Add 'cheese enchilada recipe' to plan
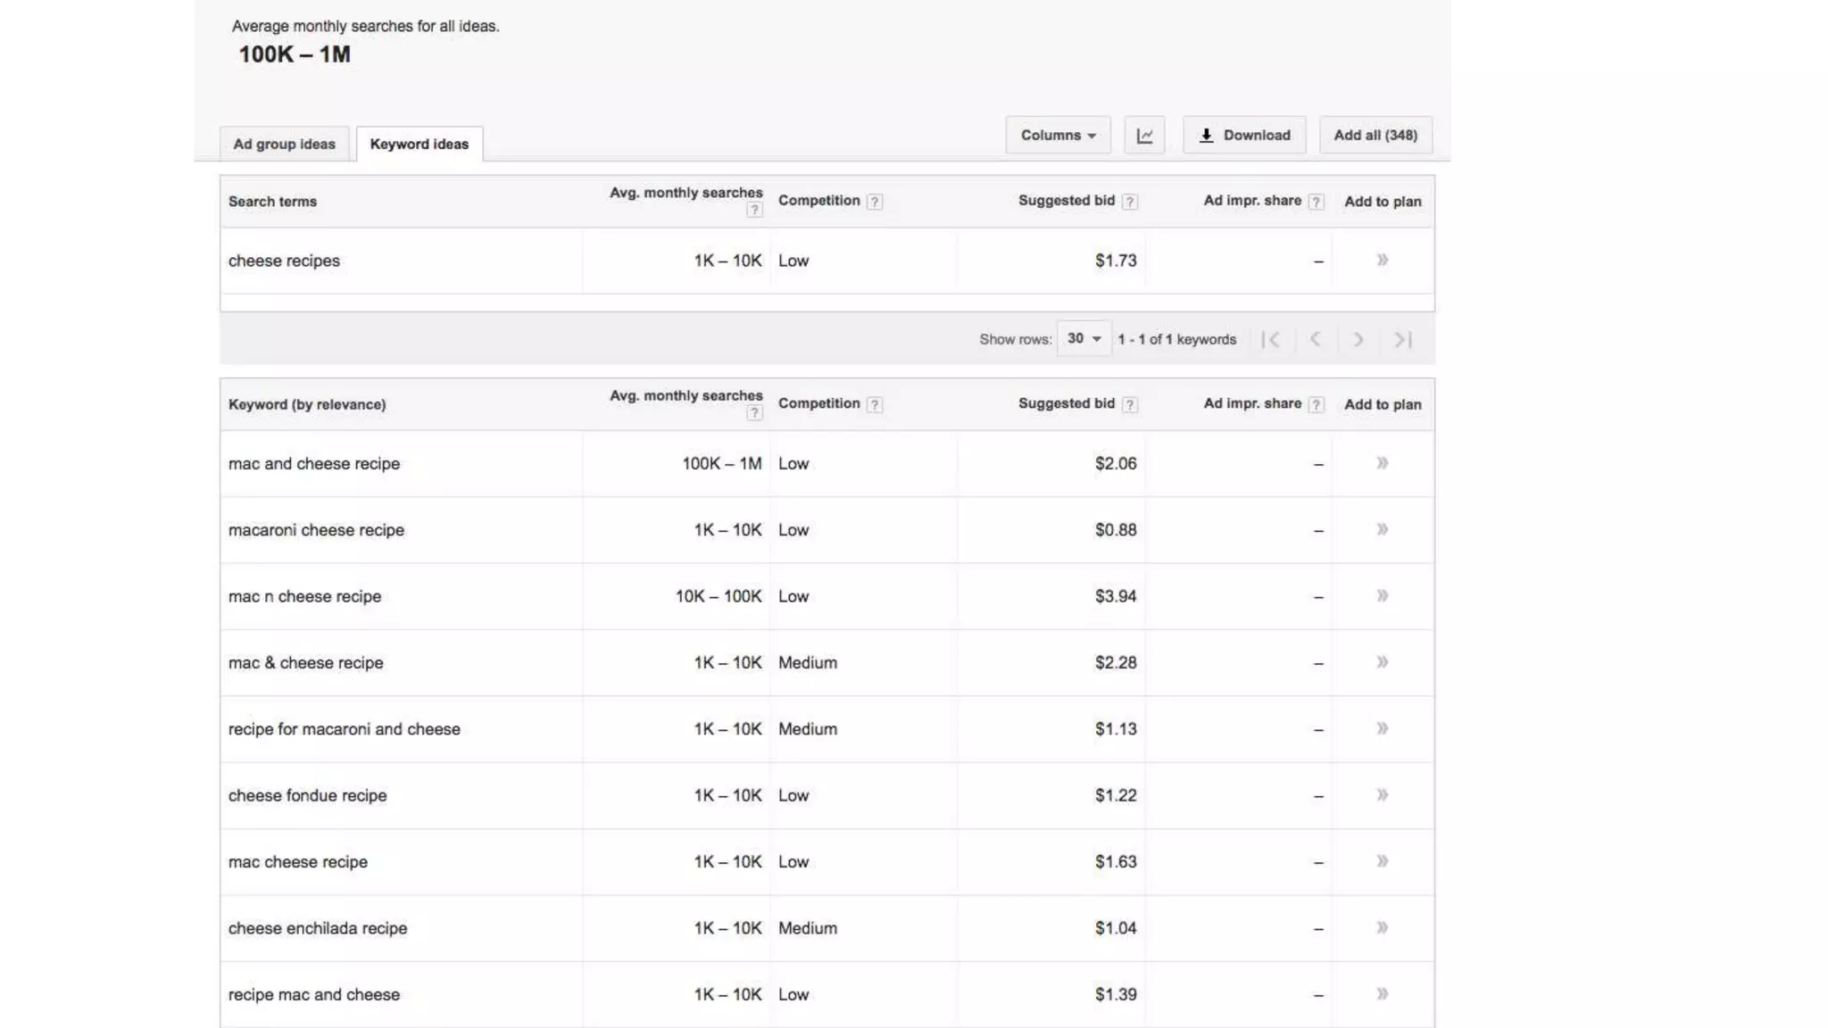 pos(1382,928)
